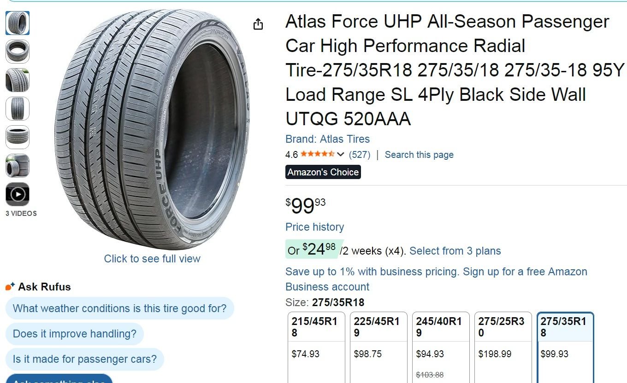Open Search this page link
The height and width of the screenshot is (383, 627).
[419, 155]
